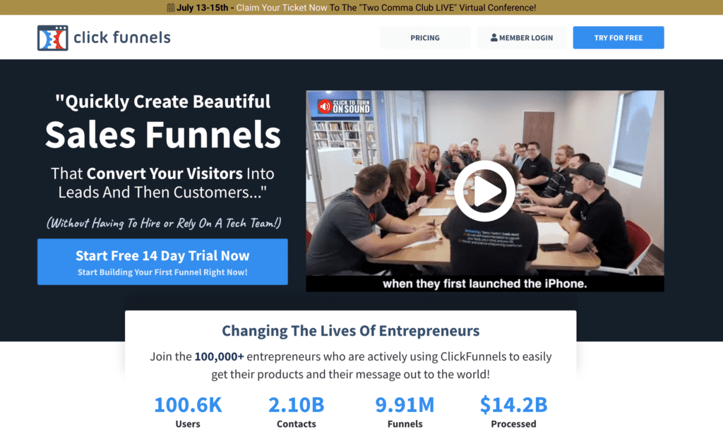This screenshot has height=436, width=723.
Task: Start Free 14 Day Trial Now
Action: pos(162,262)
